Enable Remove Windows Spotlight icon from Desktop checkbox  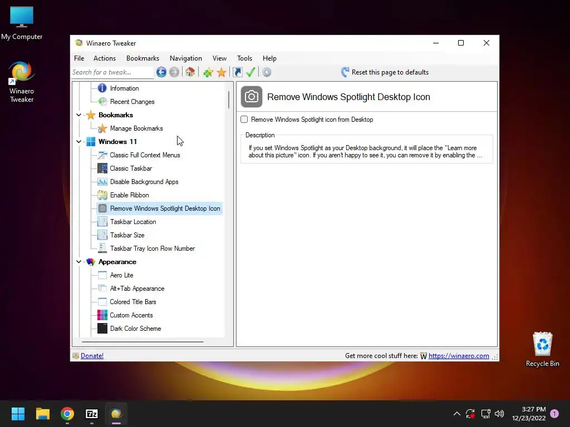pos(244,120)
